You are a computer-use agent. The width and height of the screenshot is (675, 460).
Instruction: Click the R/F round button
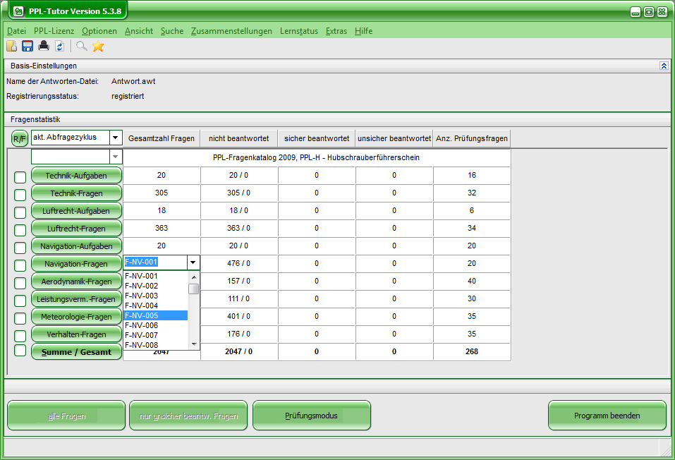20,138
